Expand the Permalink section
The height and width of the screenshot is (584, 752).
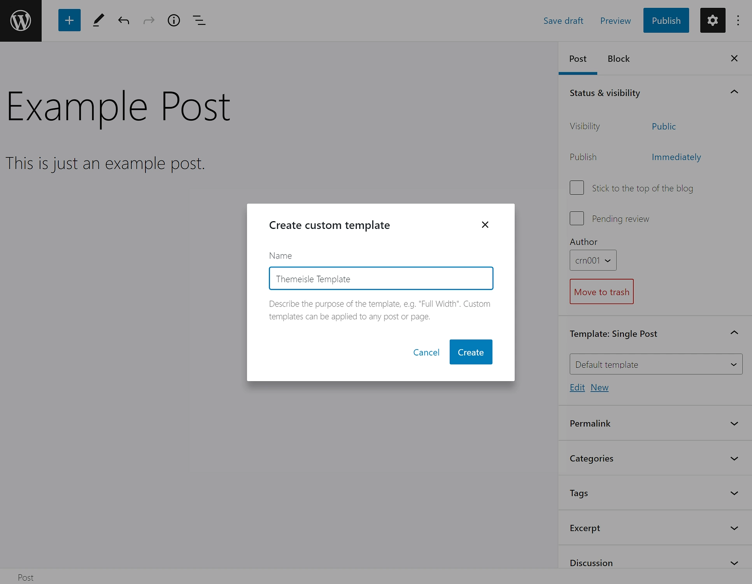[655, 423]
